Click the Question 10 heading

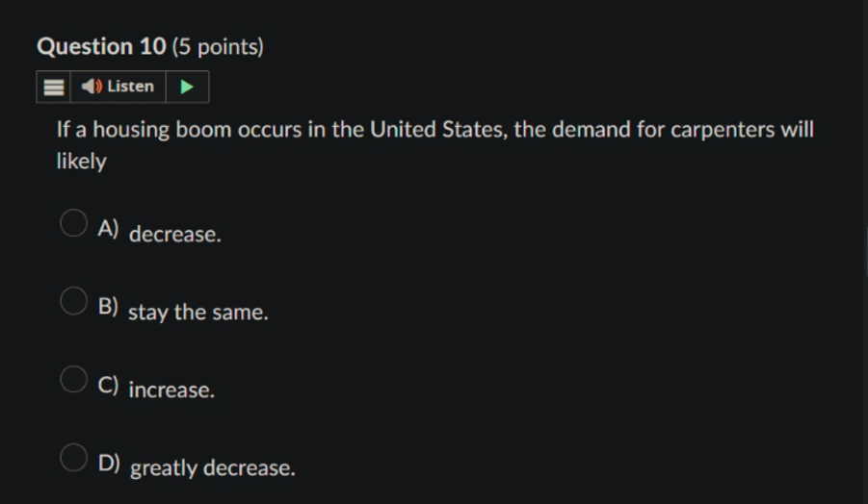pyautogui.click(x=101, y=46)
